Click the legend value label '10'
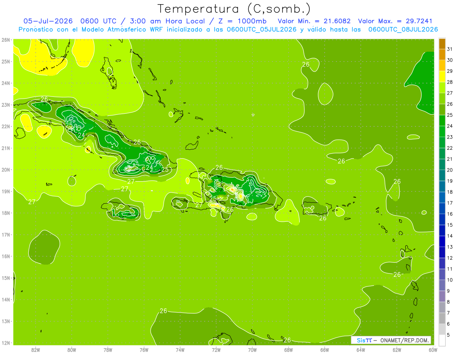 (450, 280)
